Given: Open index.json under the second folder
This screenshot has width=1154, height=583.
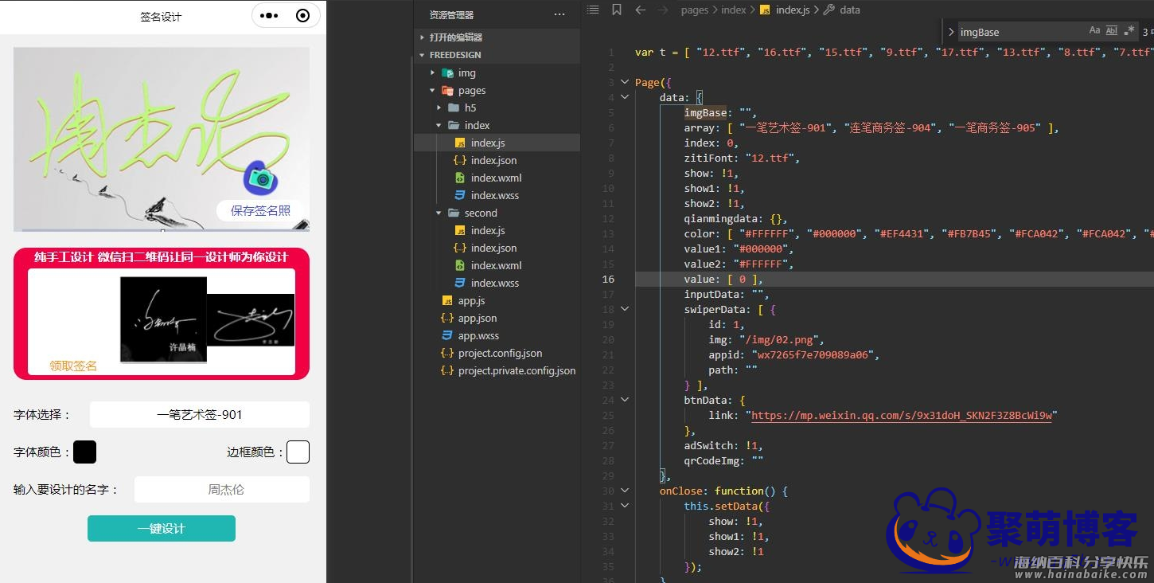Looking at the screenshot, I should coord(497,248).
